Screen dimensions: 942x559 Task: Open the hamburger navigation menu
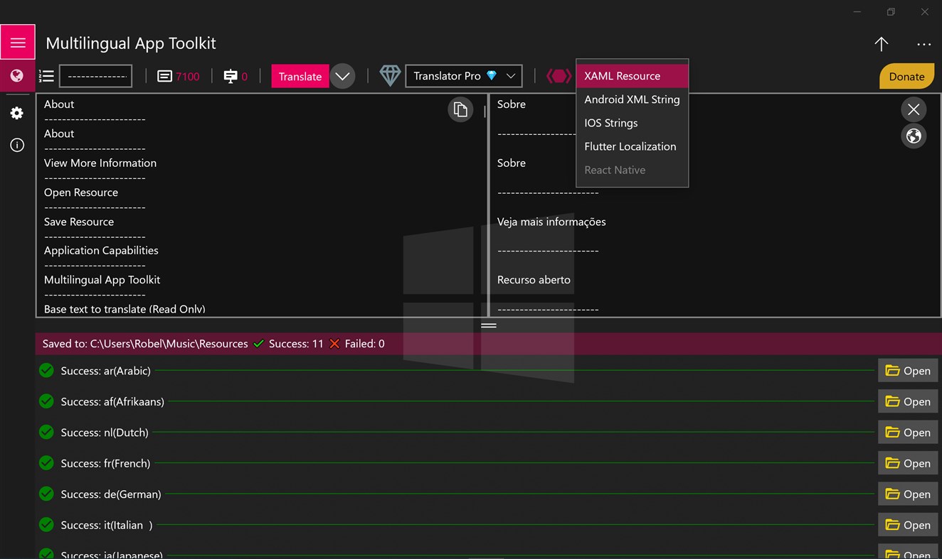[18, 43]
